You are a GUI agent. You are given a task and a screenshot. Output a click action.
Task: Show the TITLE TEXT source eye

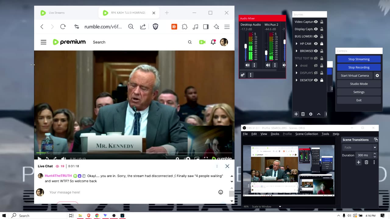[x=316, y=58]
